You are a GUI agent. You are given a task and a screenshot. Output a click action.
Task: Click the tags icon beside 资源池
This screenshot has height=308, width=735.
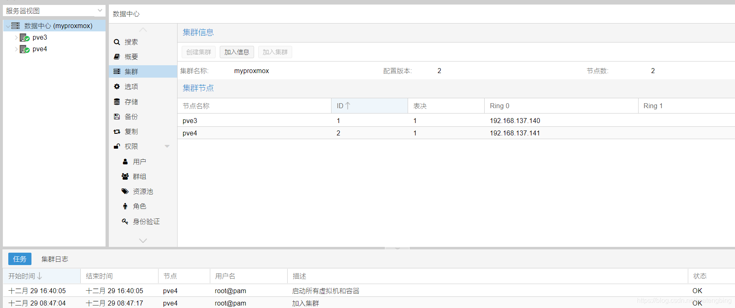[x=125, y=192]
